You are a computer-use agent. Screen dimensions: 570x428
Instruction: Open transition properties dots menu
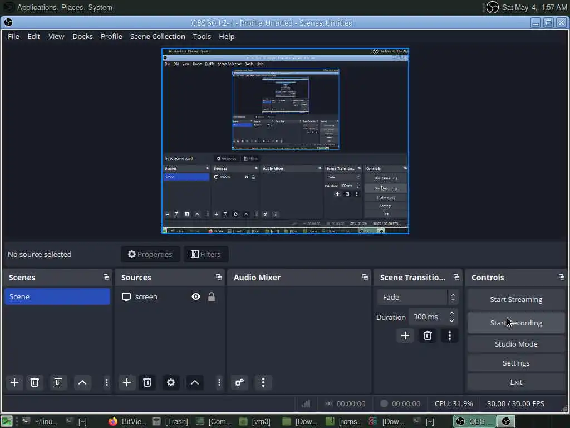tap(450, 335)
